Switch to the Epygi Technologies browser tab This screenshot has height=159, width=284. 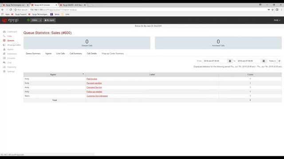15,5
